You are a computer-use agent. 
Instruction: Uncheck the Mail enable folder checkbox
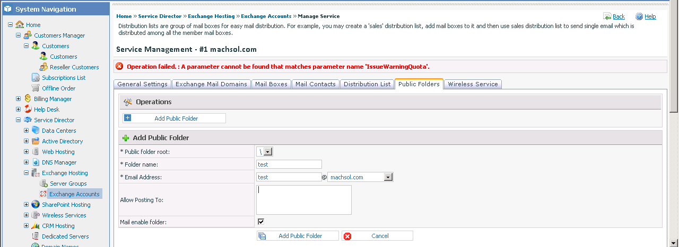260,222
